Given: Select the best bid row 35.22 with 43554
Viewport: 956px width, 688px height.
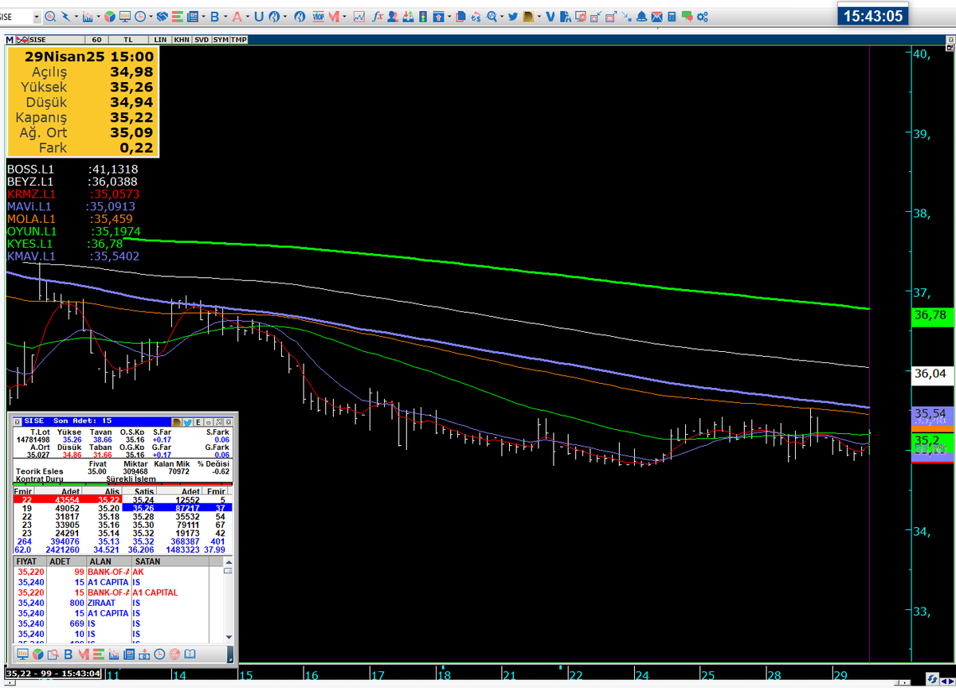Looking at the screenshot, I should (68, 498).
